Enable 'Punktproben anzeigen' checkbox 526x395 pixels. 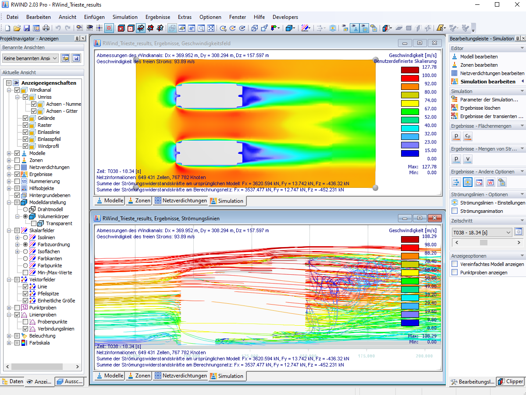coord(455,273)
